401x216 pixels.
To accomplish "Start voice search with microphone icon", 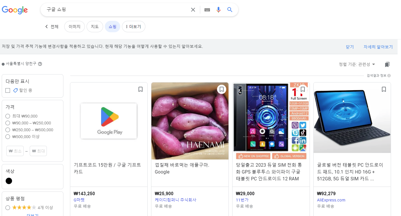I will click(x=218, y=10).
